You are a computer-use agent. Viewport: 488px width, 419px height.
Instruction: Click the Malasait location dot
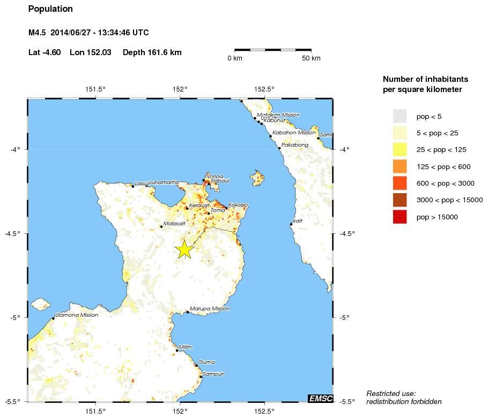[x=161, y=227]
